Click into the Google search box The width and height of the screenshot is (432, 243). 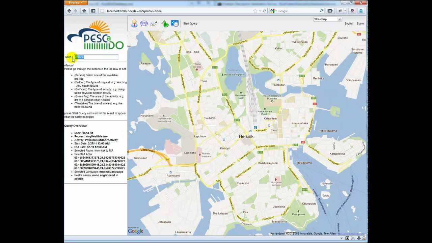298,11
